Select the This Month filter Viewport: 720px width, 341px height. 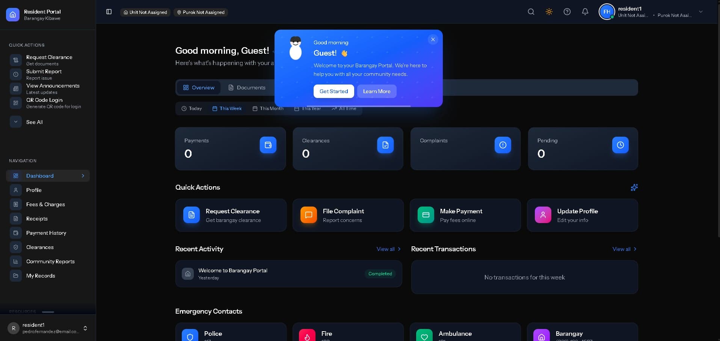tap(268, 109)
